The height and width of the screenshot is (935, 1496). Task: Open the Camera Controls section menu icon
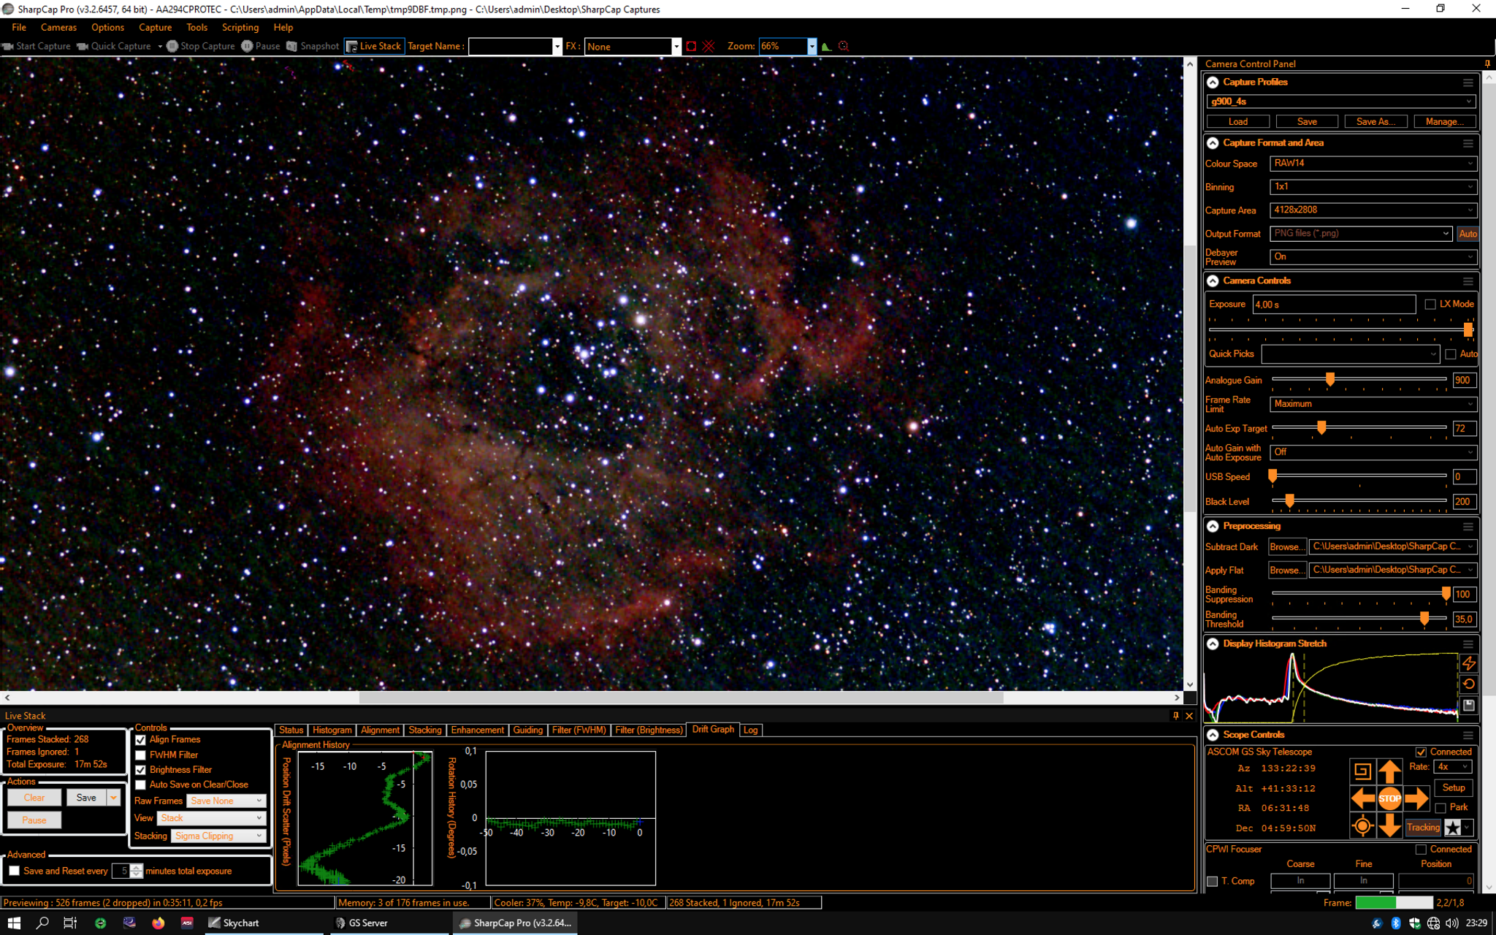coord(1468,281)
